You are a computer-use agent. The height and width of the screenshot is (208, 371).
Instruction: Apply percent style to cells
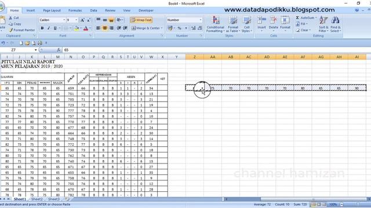click(179, 28)
